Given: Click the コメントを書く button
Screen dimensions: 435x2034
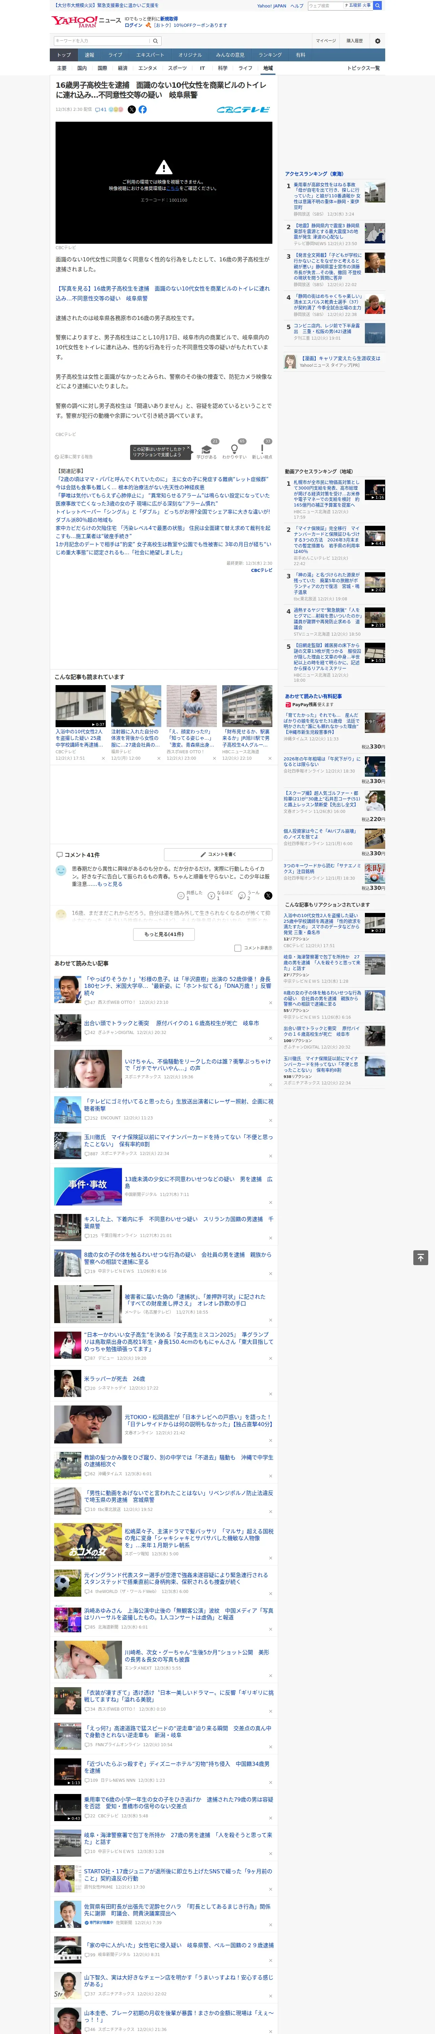Looking at the screenshot, I should pos(218,854).
